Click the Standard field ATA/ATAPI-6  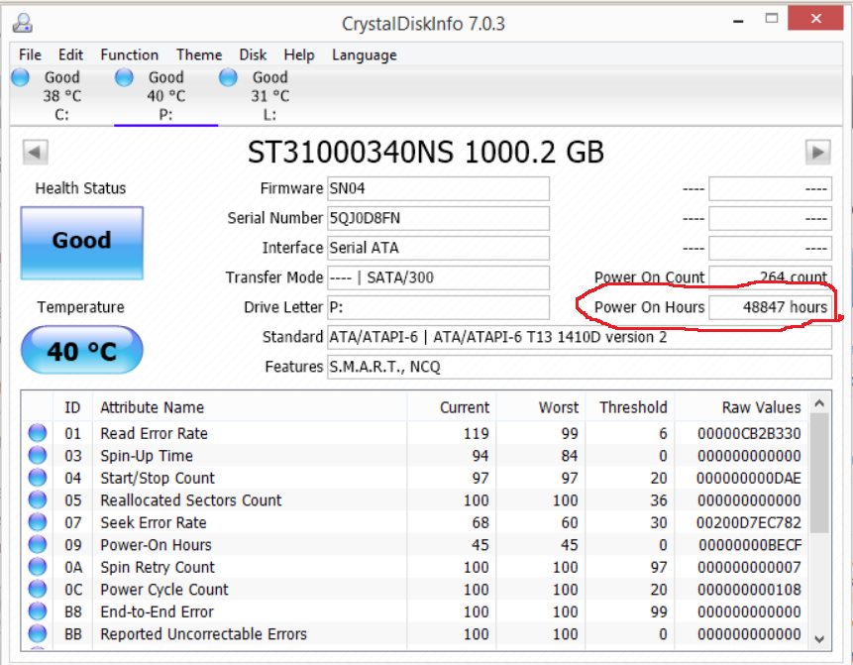coord(580,337)
